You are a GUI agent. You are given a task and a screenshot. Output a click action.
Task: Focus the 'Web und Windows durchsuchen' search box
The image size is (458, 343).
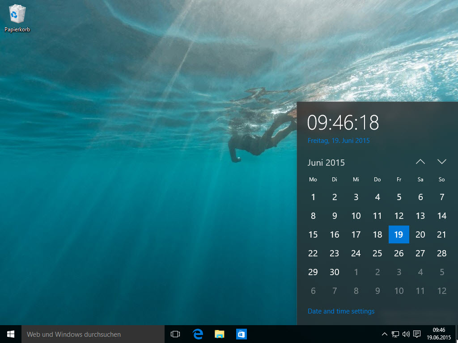pyautogui.click(x=93, y=334)
